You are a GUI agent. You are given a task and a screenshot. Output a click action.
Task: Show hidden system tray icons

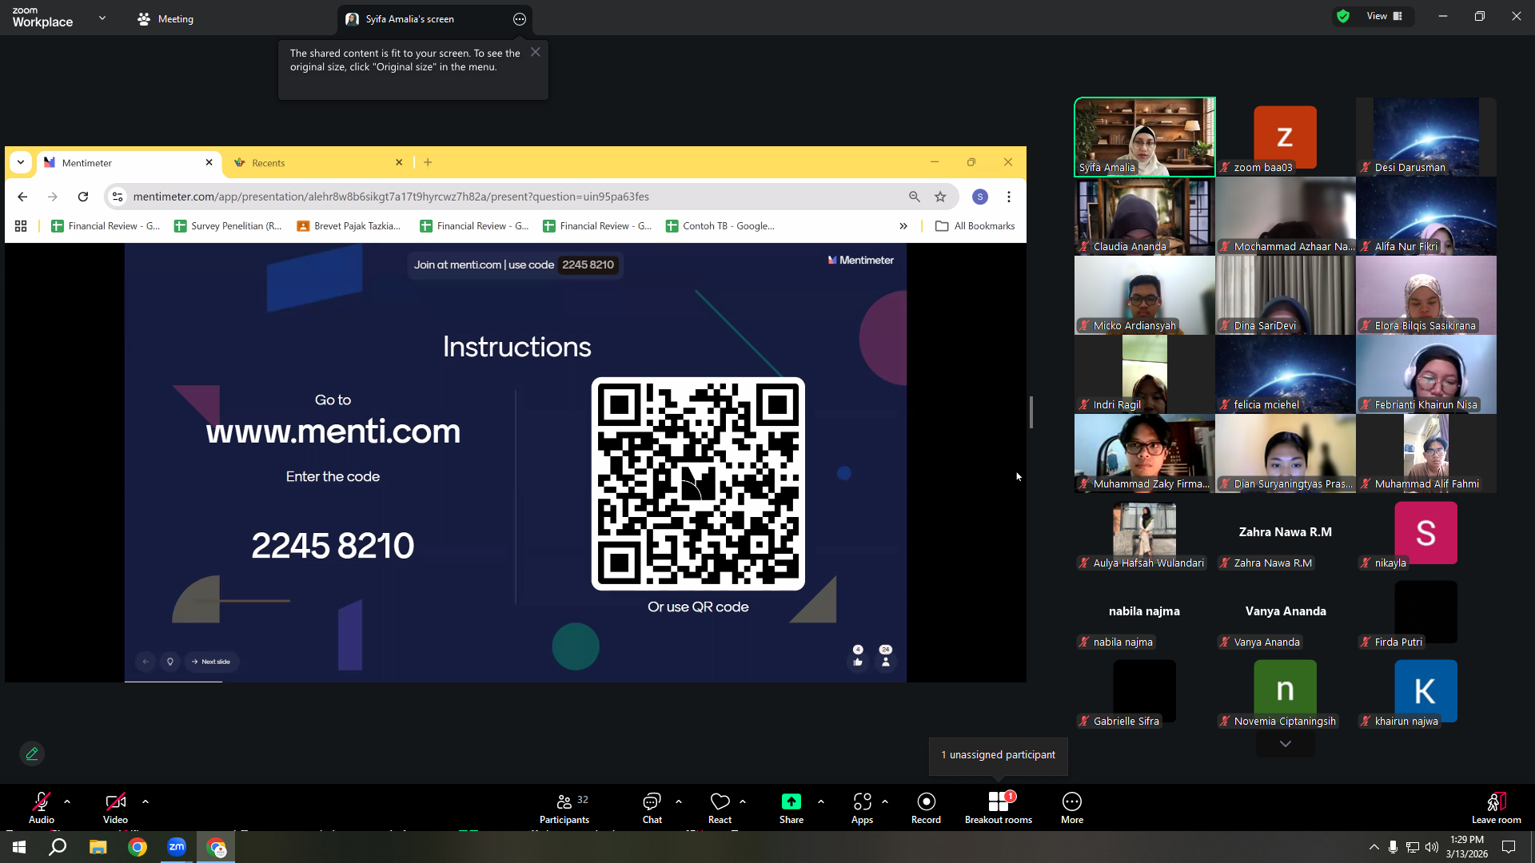(1374, 847)
